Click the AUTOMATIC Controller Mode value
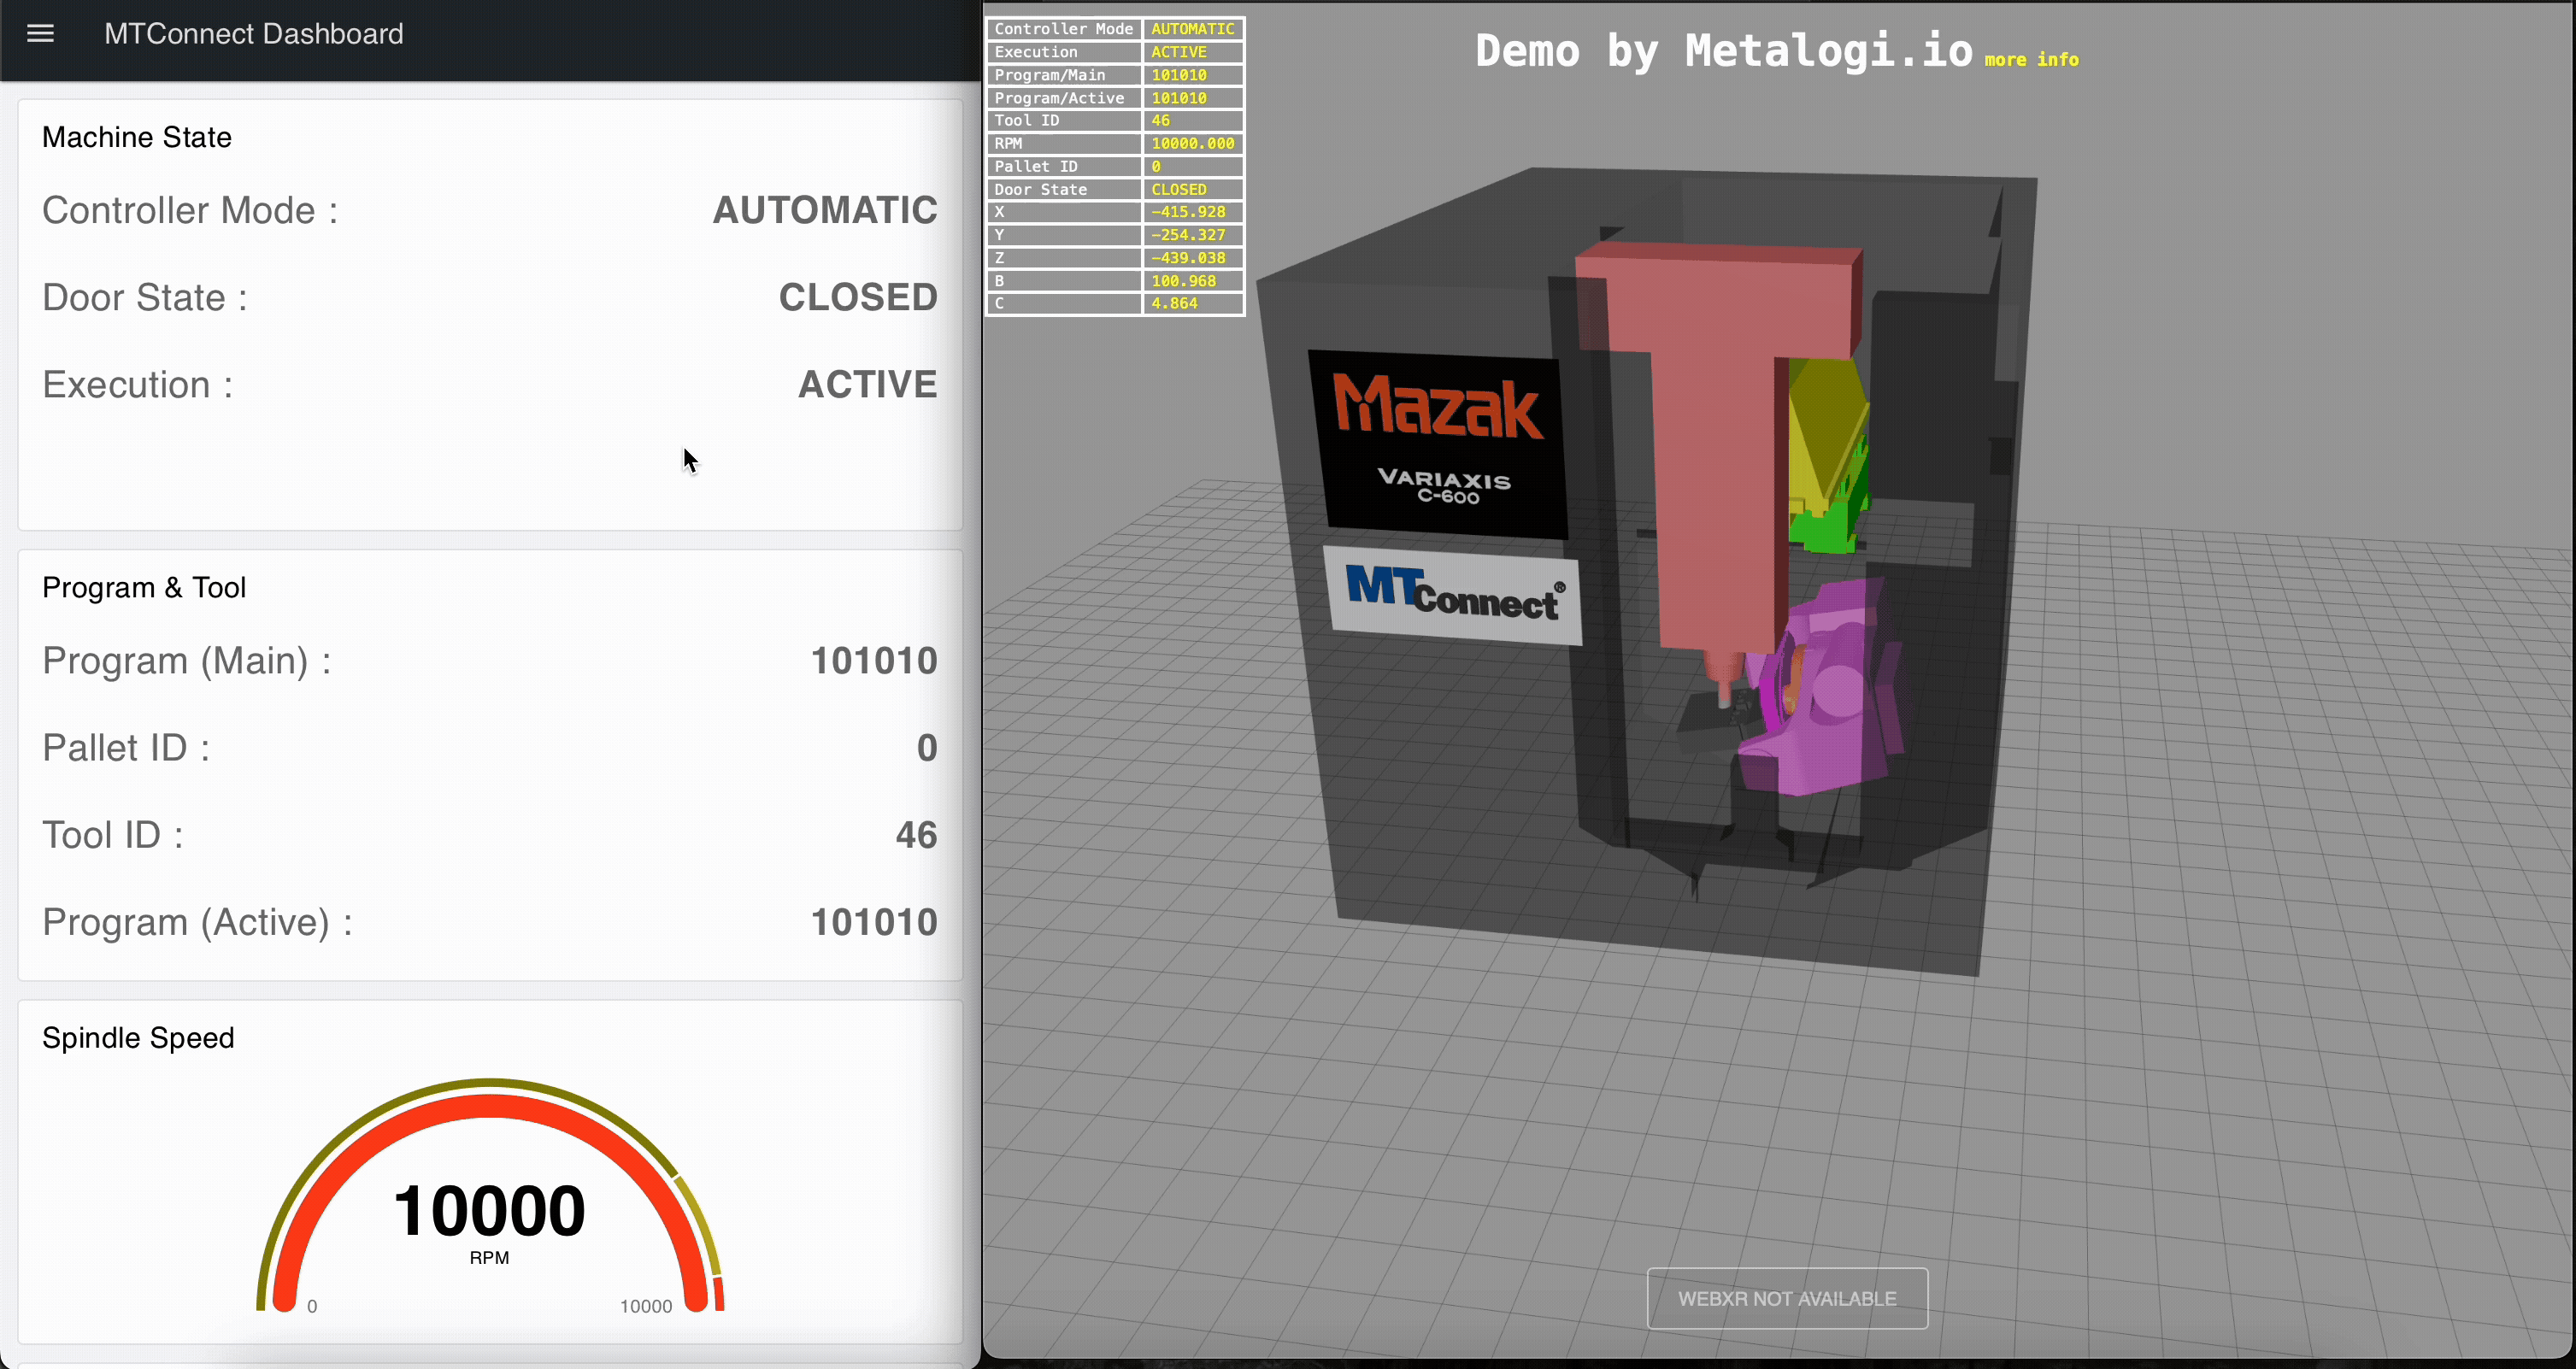Viewport: 2576px width, 1369px height. [x=824, y=210]
